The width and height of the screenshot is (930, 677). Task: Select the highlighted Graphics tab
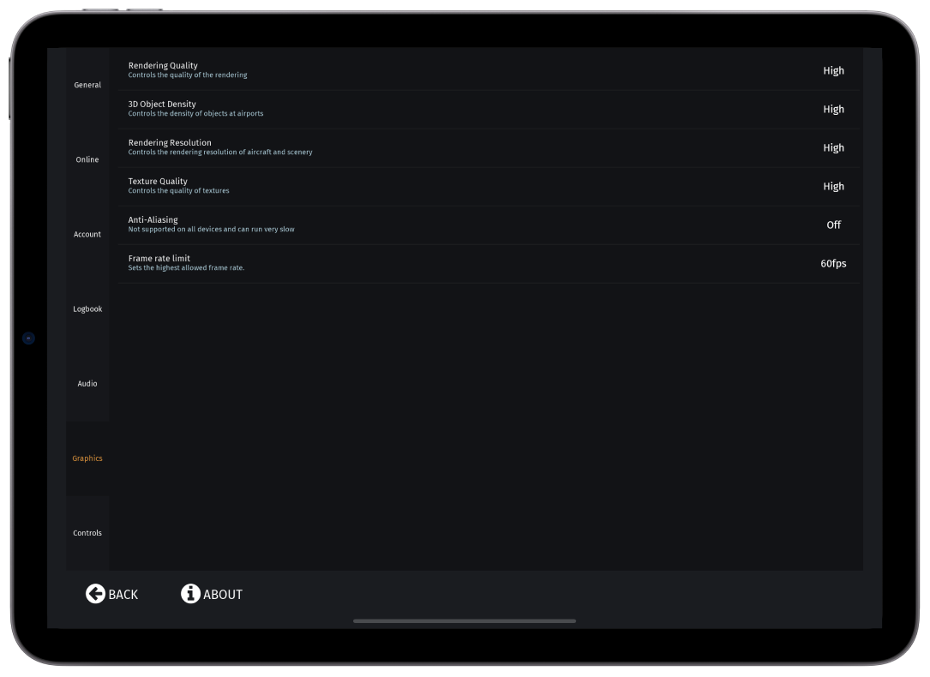(x=87, y=458)
